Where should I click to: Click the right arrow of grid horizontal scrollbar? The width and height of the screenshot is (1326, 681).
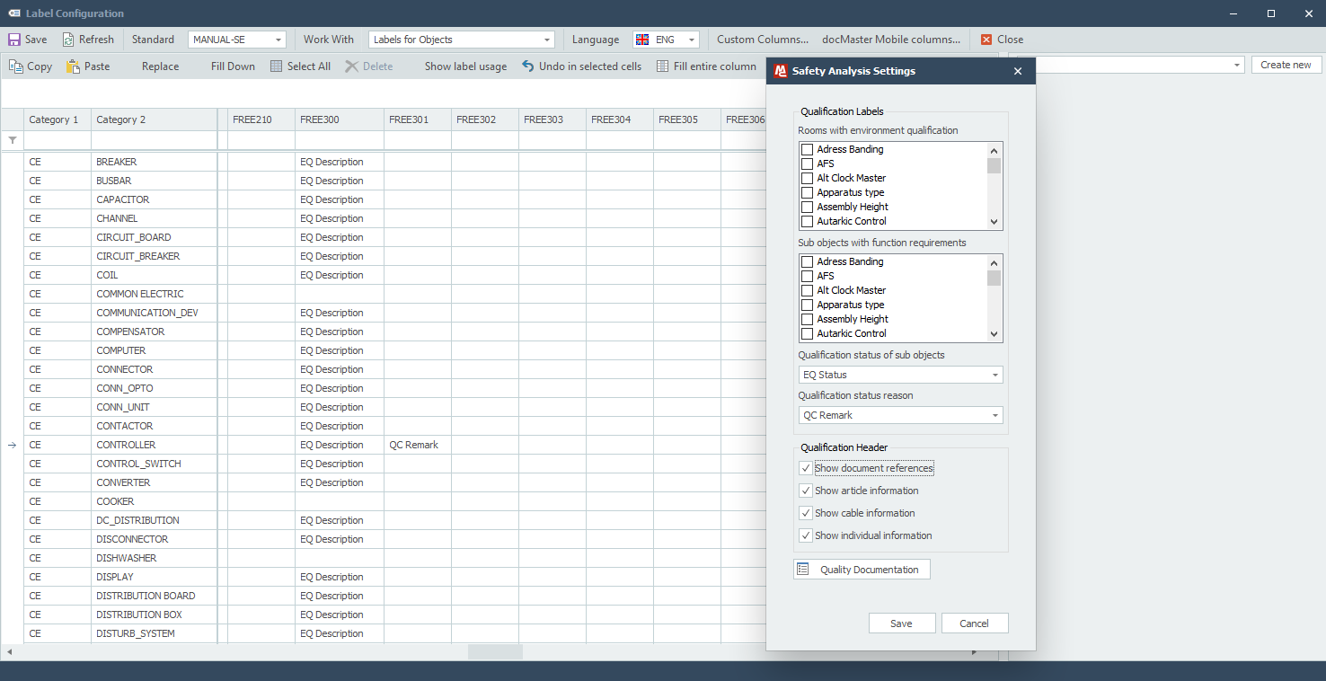pyautogui.click(x=975, y=652)
